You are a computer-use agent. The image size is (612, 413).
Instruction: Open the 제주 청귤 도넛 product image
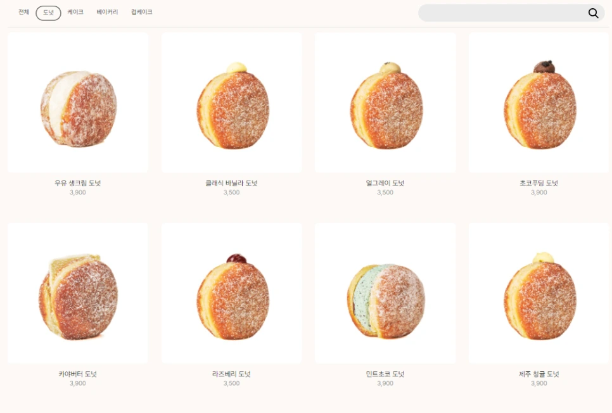pyautogui.click(x=539, y=293)
